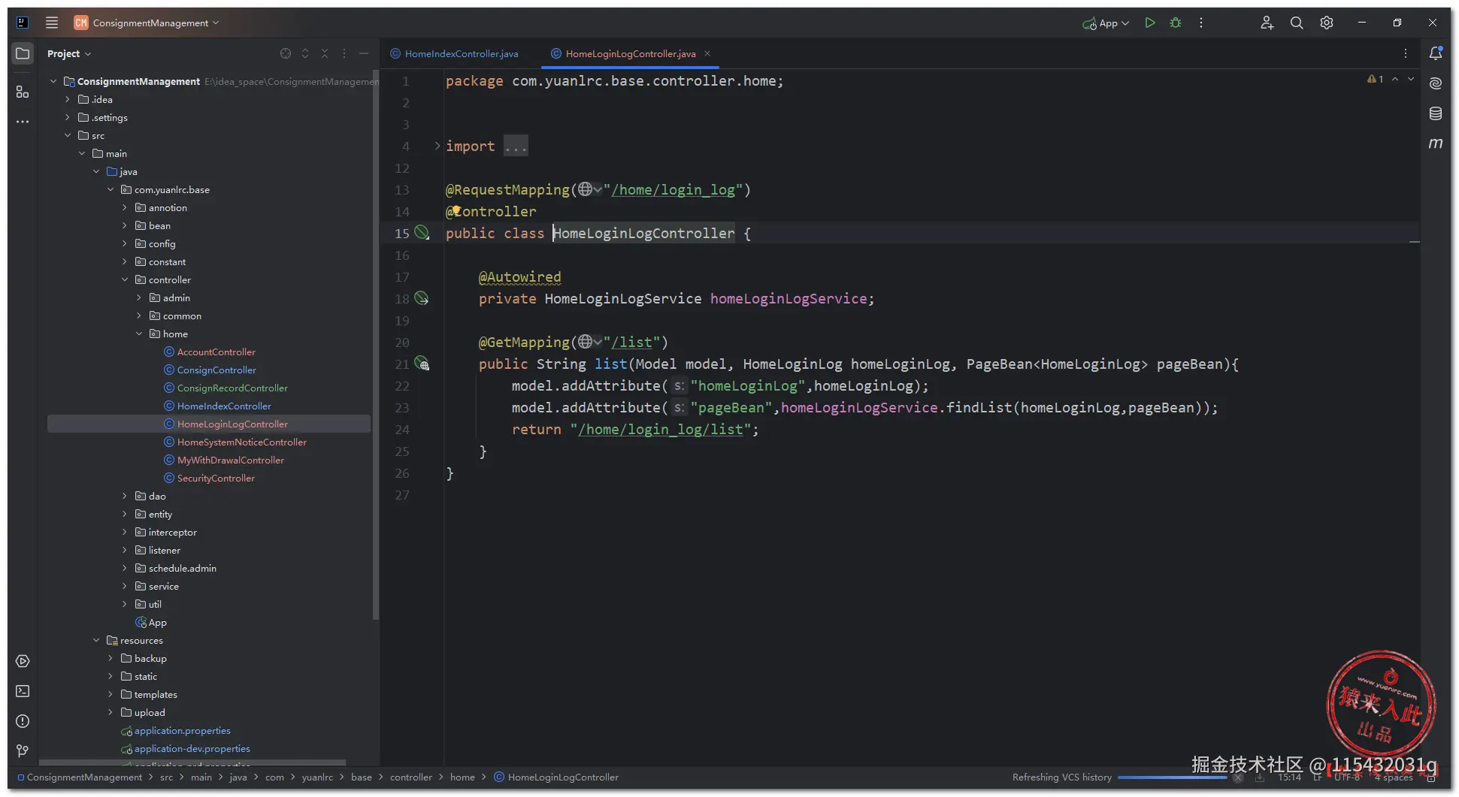
Task: Open the main hamburger menu
Action: pos(52,23)
